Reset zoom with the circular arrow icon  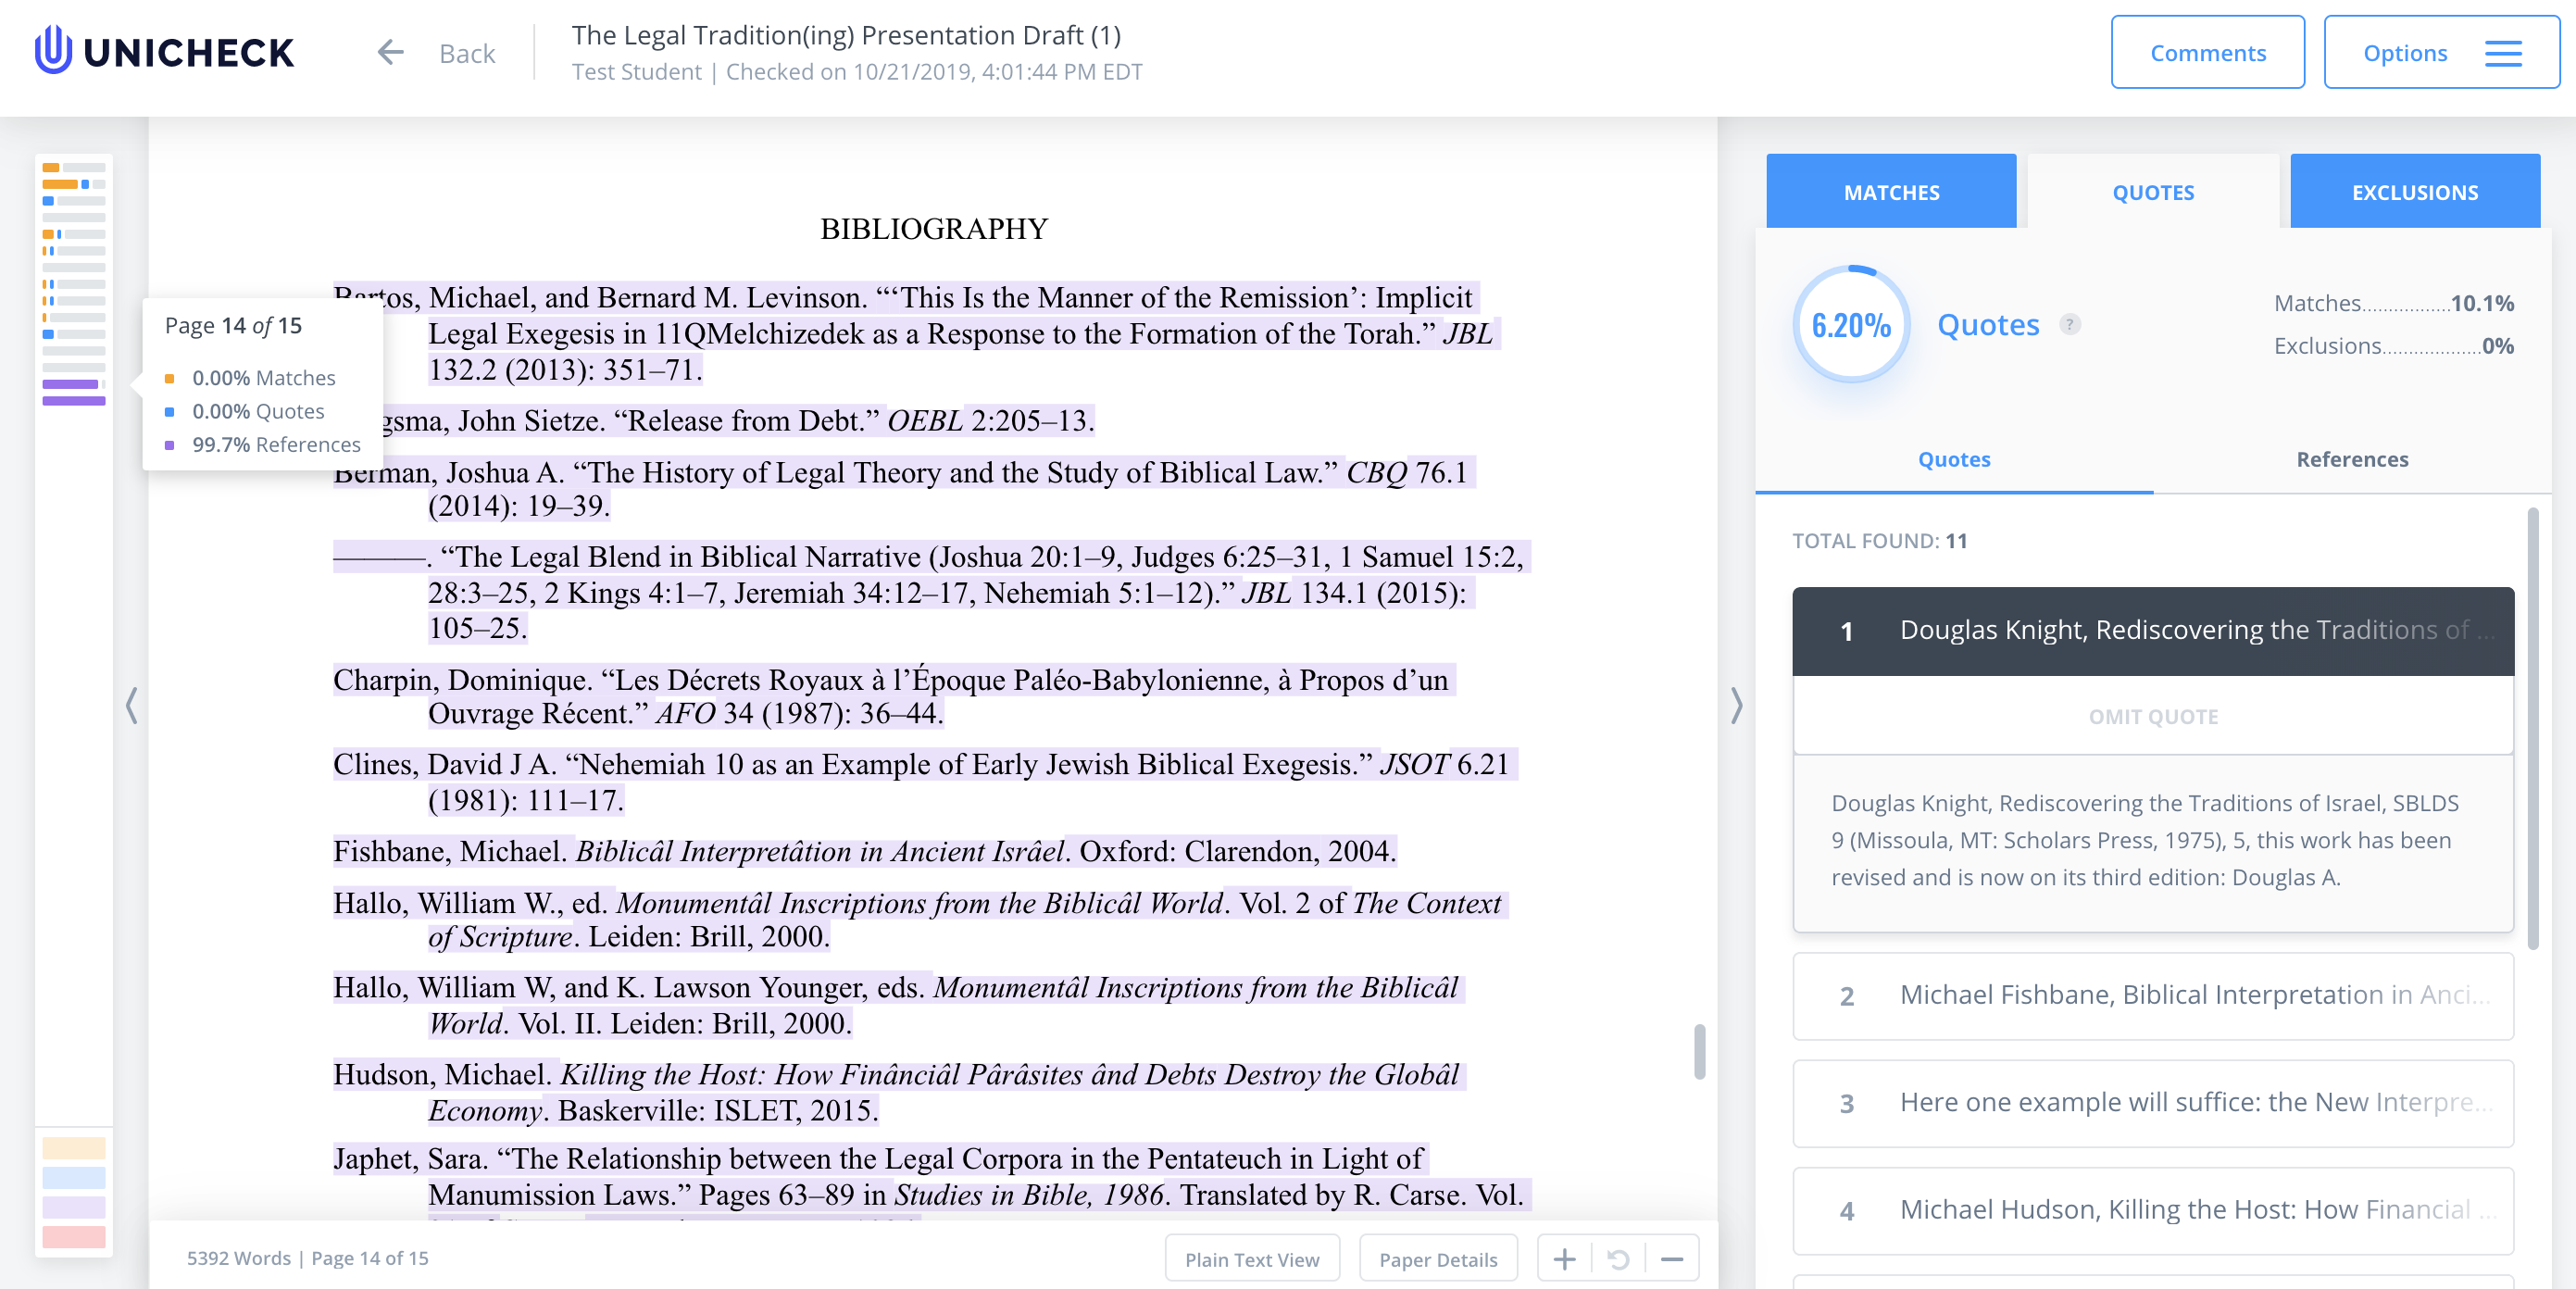1618,1258
